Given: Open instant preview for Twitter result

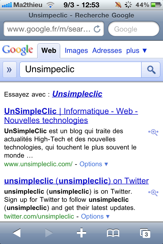Looking at the screenshot, I should point(153,193).
